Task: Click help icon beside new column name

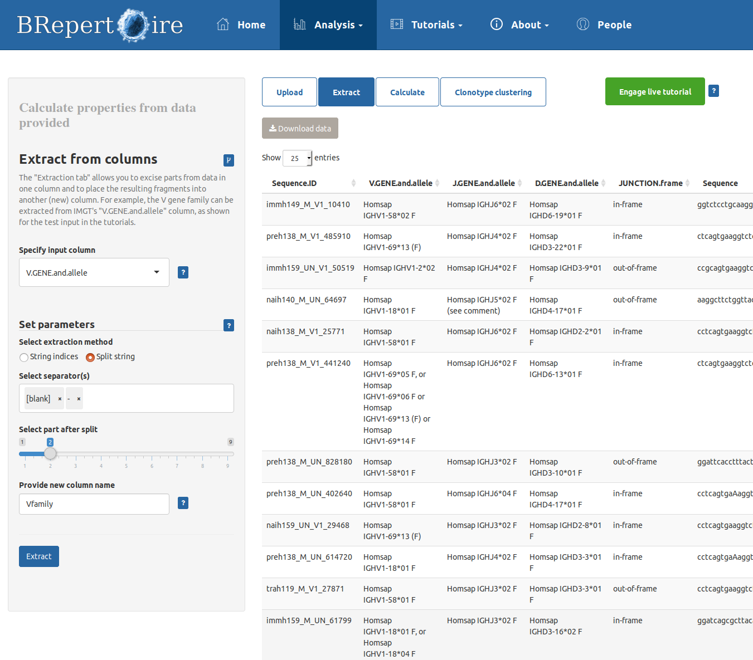Action: (183, 503)
